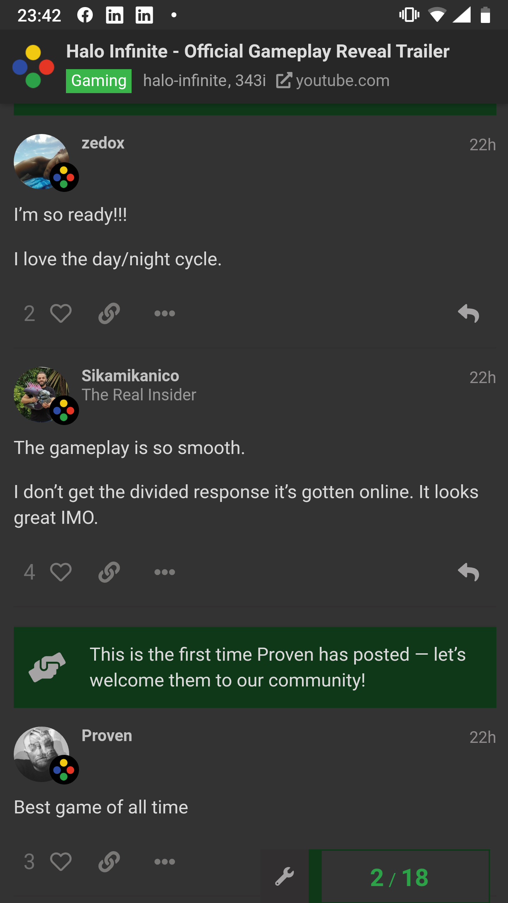Show more actions on zedox's post
Viewport: 508px width, 903px height.
pyautogui.click(x=164, y=313)
